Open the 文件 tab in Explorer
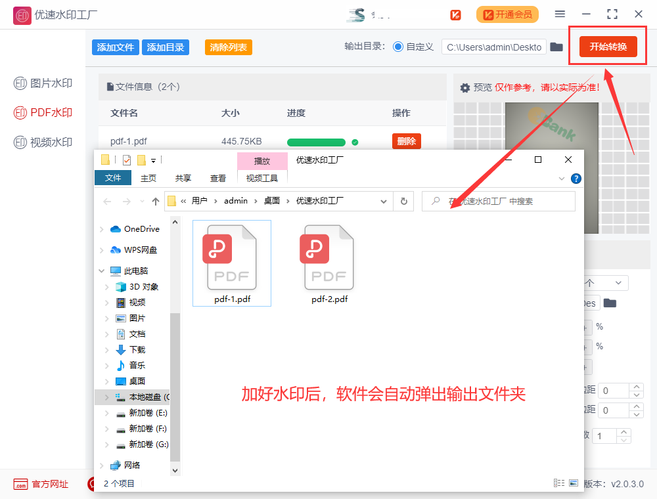This screenshot has height=499, width=657. pos(113,178)
